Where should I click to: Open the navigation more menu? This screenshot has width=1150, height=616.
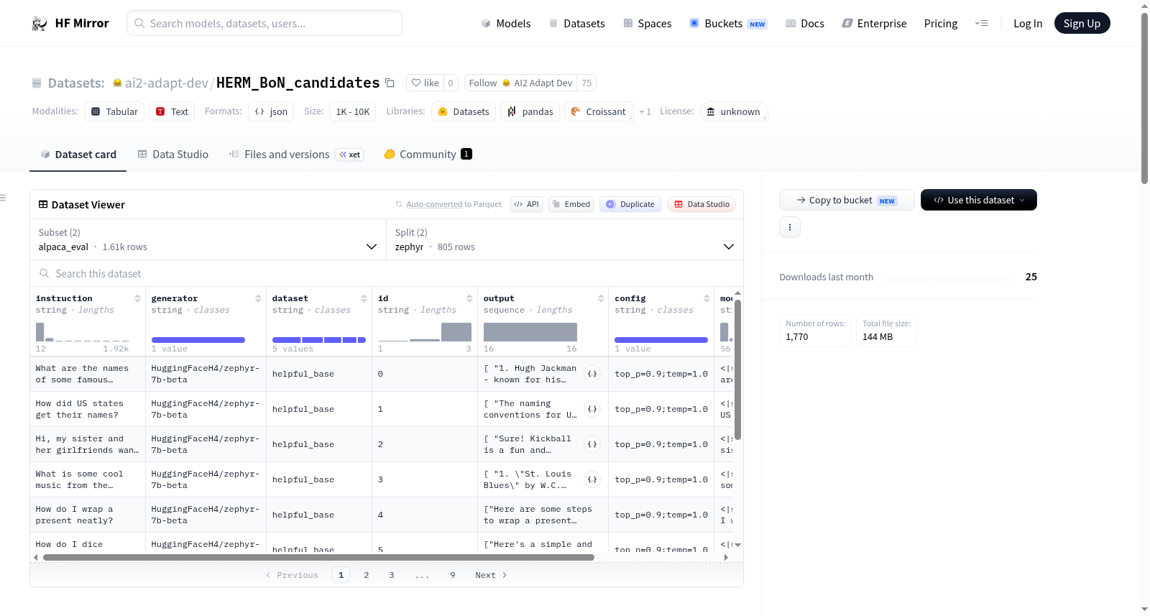coord(981,24)
